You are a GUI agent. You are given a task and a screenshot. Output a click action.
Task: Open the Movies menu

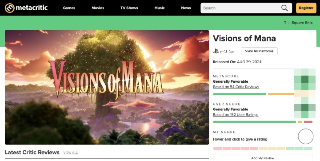98,8
